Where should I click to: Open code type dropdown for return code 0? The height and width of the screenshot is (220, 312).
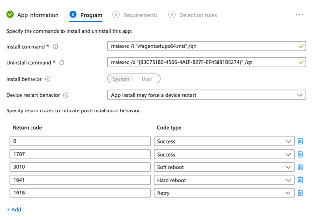(x=224, y=141)
